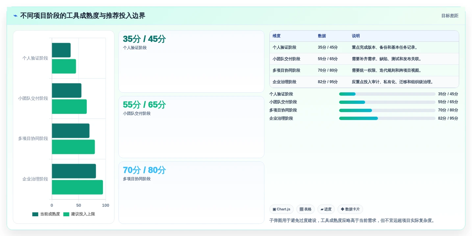Click the footer note about 子弹图
The height and width of the screenshot is (236, 472).
(x=353, y=221)
